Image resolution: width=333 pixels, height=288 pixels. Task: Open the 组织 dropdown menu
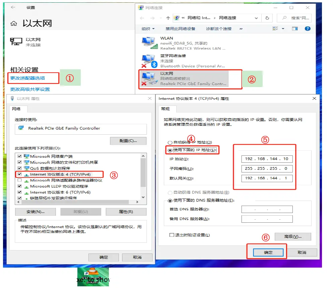point(148,29)
